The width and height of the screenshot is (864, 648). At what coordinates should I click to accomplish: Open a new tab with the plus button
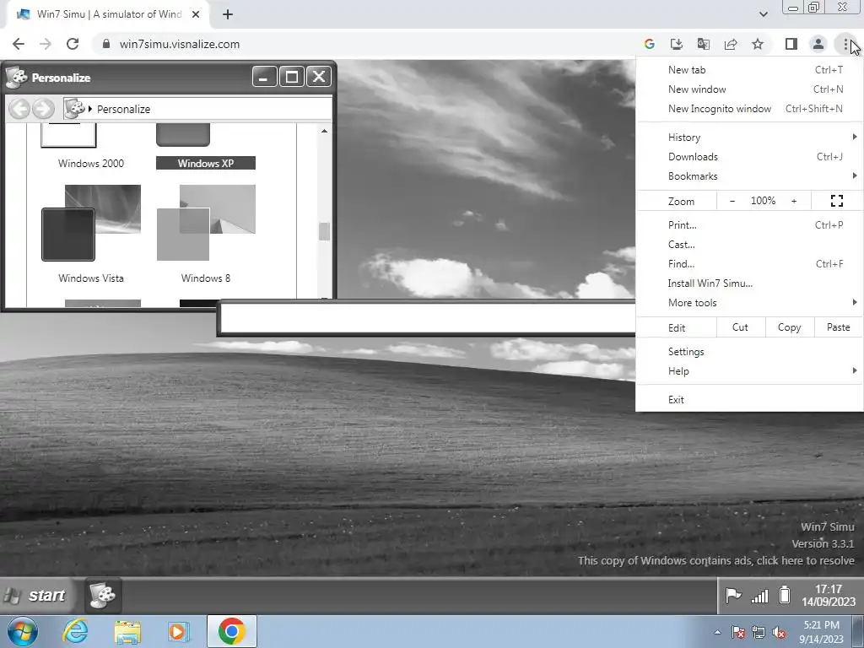228,15
